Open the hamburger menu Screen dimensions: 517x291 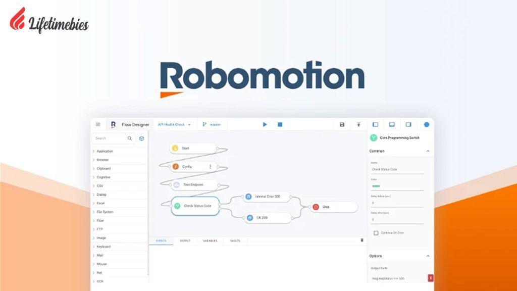[x=98, y=124]
